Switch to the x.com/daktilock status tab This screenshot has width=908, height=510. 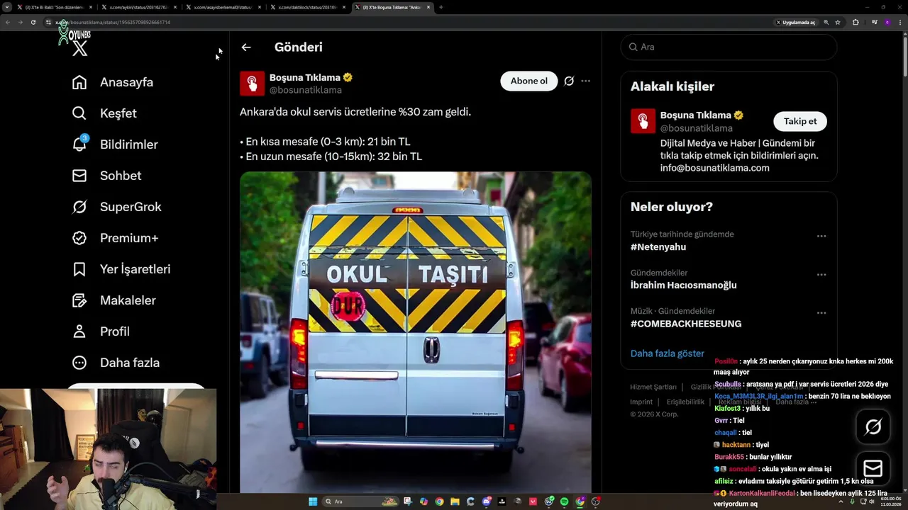pos(308,7)
